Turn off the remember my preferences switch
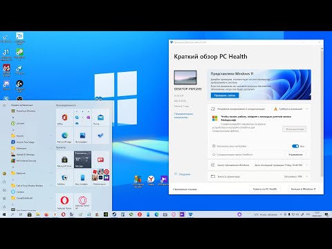This screenshot has height=249, width=332. point(295,146)
